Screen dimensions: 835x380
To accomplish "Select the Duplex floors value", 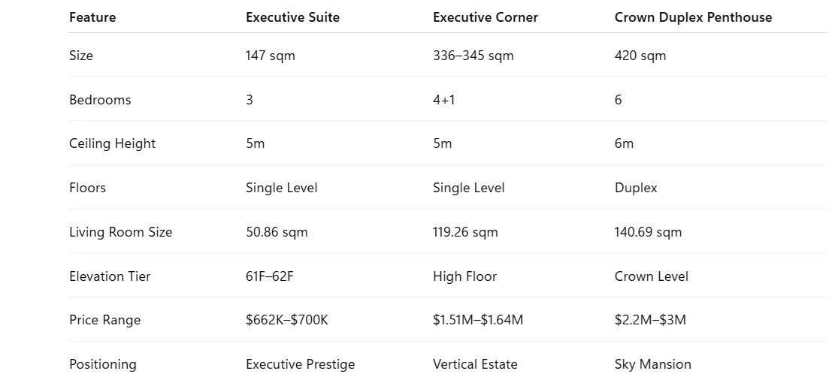I will [636, 188].
